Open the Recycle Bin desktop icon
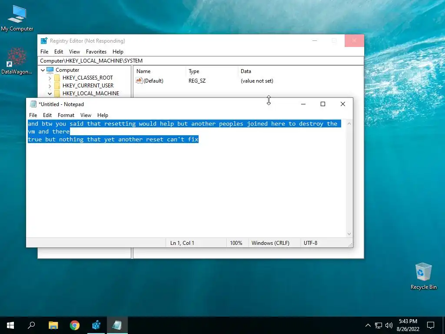445x334 pixels. (x=423, y=276)
